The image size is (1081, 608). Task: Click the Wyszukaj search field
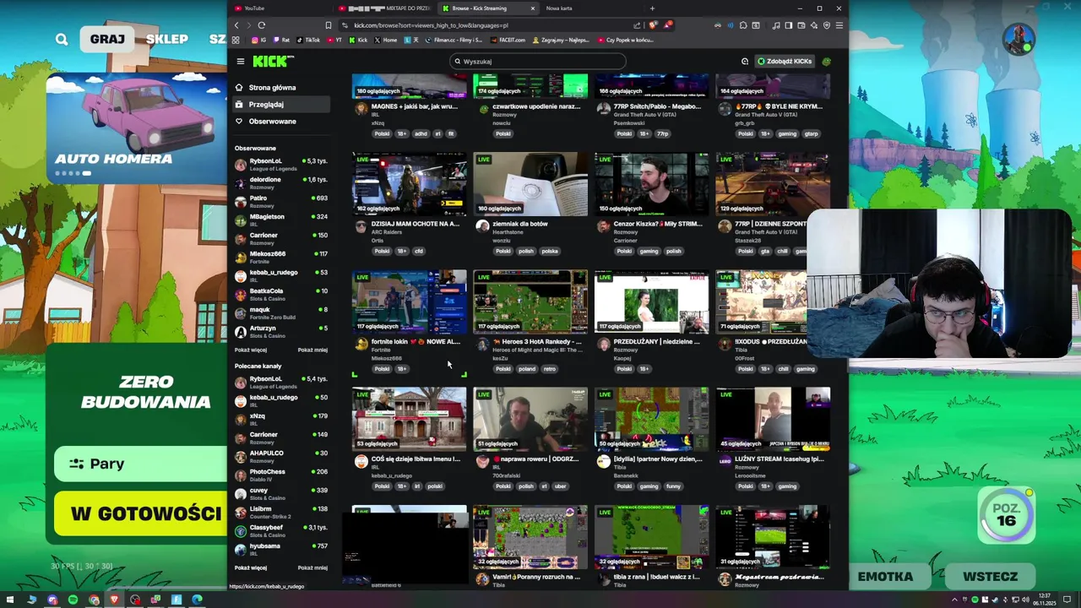coord(538,61)
